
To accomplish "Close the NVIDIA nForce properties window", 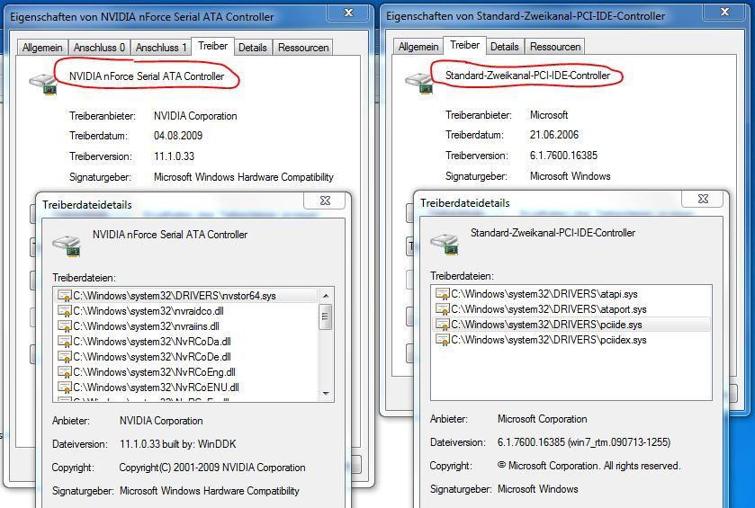I will click(x=348, y=13).
